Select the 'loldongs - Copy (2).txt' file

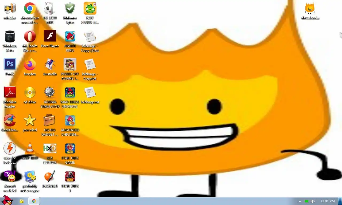click(x=90, y=41)
